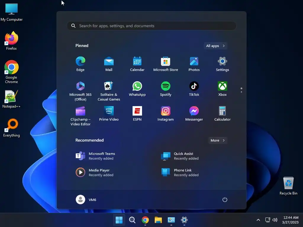This screenshot has height=227, width=303.
Task: Launch Spotify from pinned apps
Action: coord(166,89)
